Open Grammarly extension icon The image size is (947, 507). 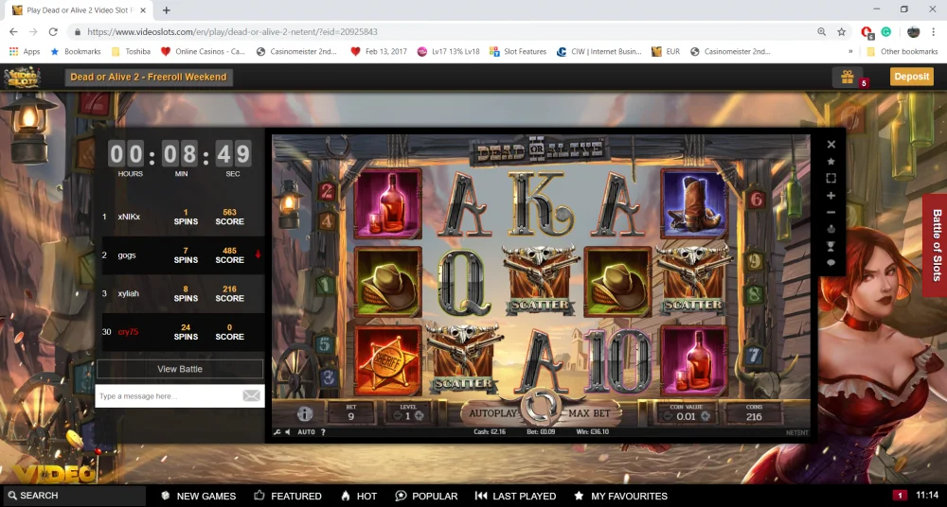[x=886, y=31]
